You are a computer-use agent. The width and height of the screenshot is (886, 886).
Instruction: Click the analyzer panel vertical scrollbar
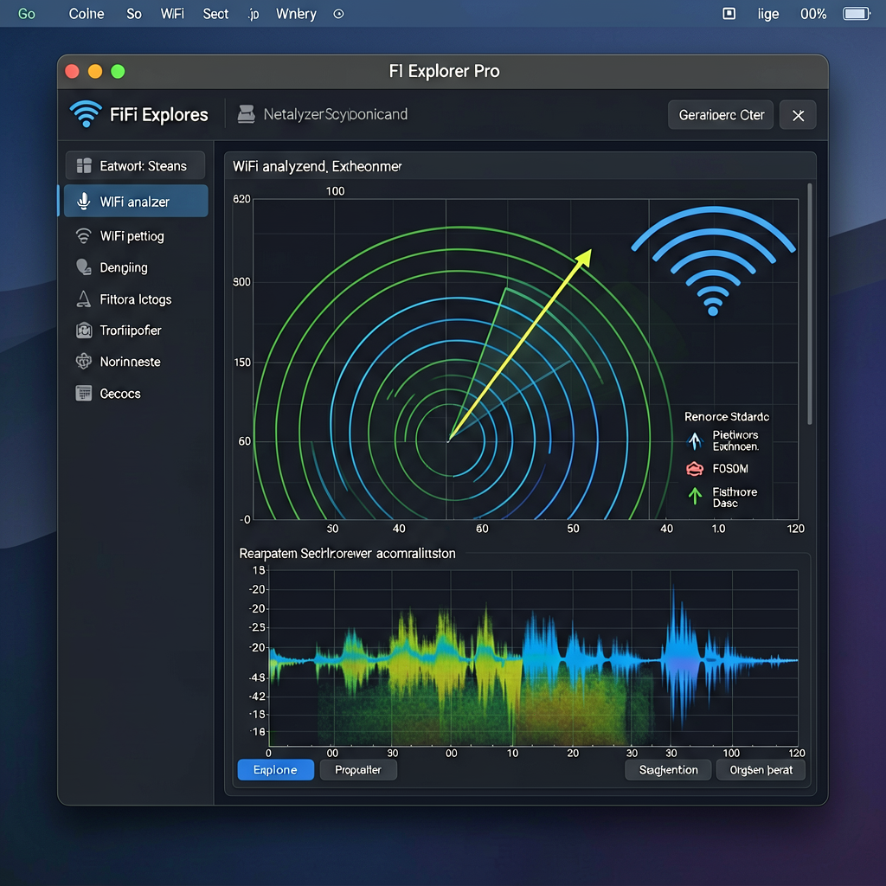pos(809,304)
